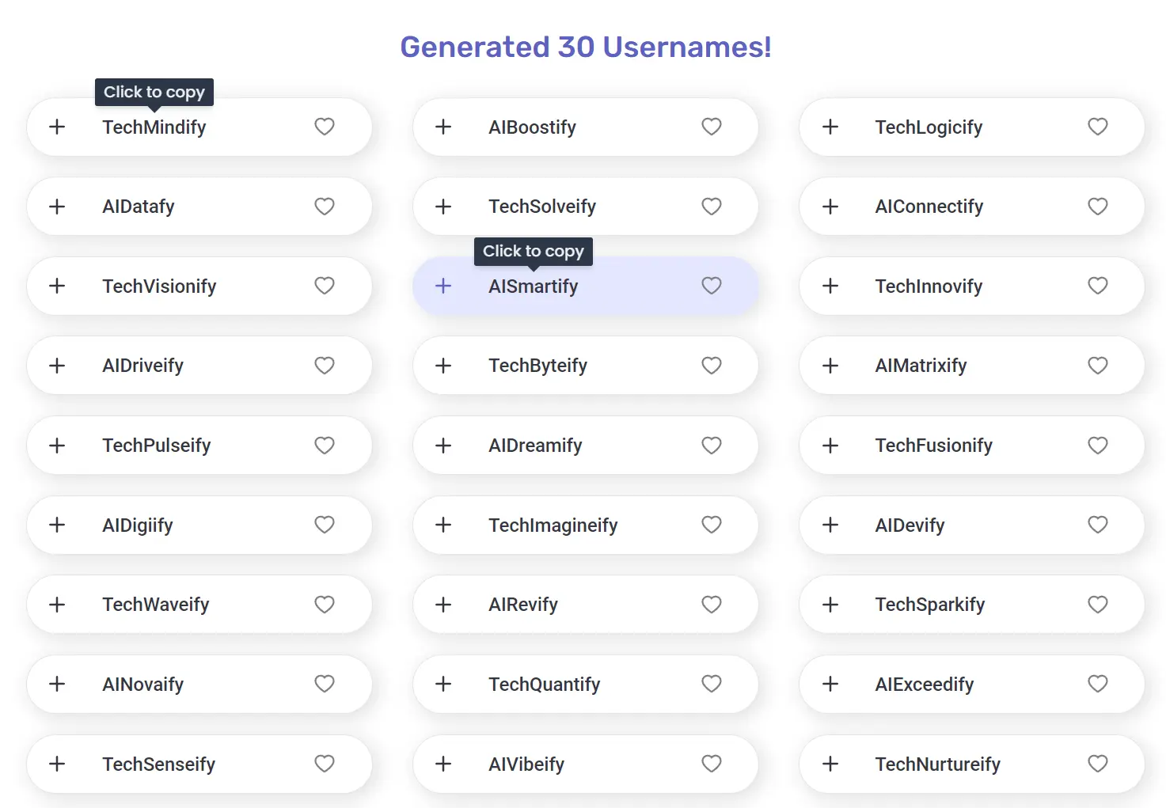1166x808 pixels.
Task: Copy the username AIConnectify
Action: [x=929, y=207]
